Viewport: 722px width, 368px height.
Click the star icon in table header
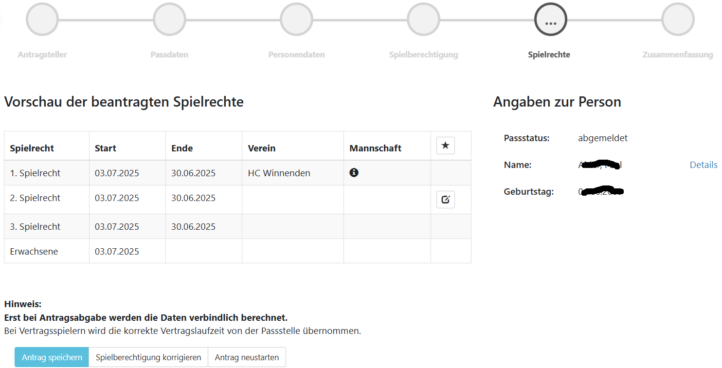[x=445, y=146]
